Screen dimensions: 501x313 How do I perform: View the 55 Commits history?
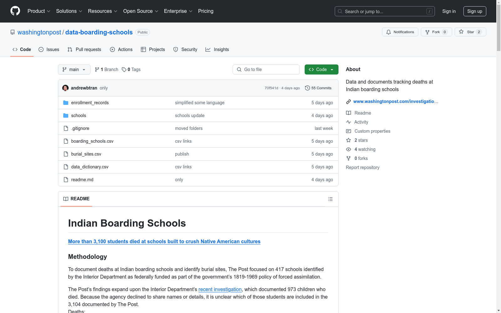click(318, 88)
